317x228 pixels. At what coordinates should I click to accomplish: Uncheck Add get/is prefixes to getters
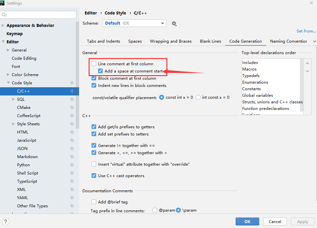coord(94,127)
